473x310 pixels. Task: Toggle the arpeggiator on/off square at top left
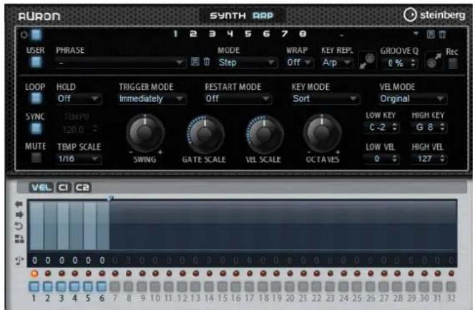tap(36, 35)
